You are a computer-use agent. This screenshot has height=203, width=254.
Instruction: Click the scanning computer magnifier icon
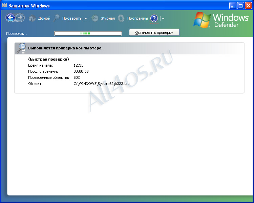pyautogui.click(x=21, y=48)
